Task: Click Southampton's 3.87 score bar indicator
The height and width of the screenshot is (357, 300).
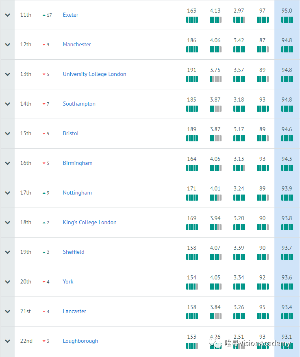Action: pyautogui.click(x=216, y=108)
